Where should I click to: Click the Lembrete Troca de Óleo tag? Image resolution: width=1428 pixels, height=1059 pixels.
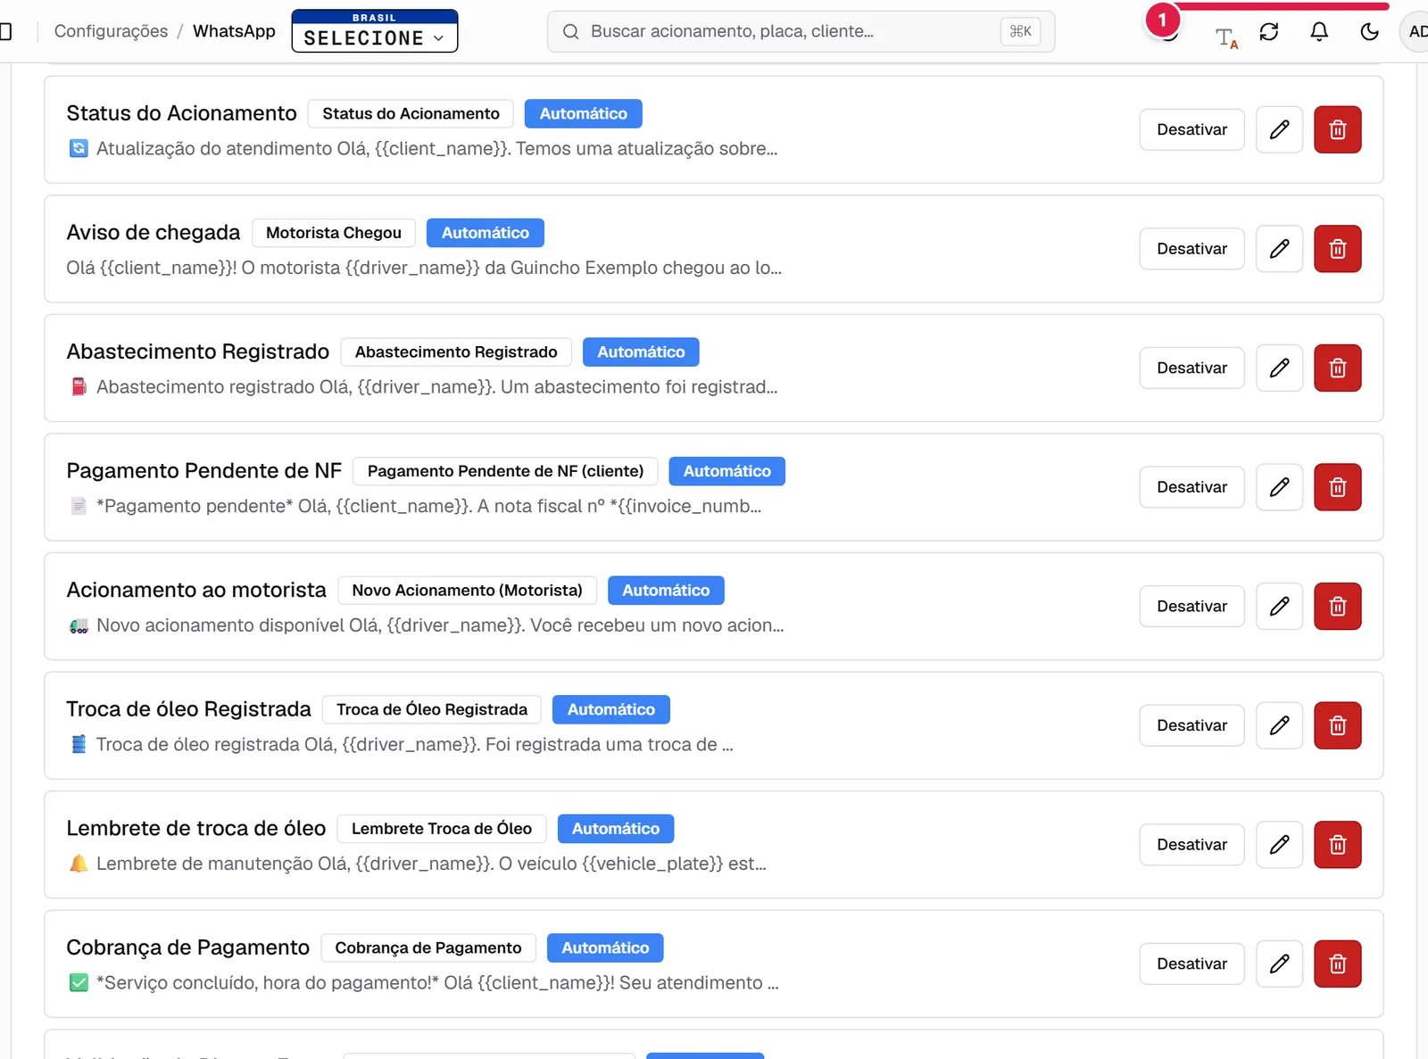442,829
